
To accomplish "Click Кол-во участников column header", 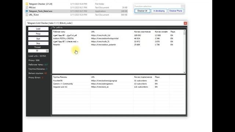I will point(142,32).
